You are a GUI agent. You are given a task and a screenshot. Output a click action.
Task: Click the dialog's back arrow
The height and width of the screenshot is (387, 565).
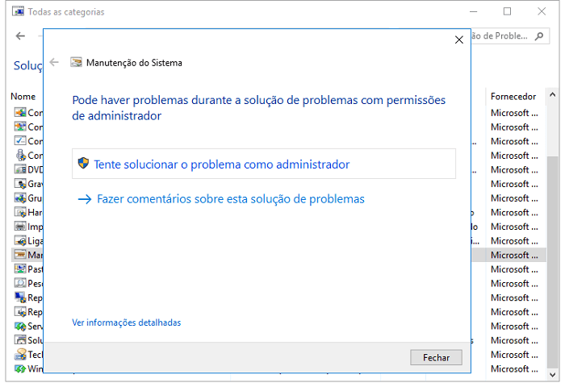(x=54, y=62)
